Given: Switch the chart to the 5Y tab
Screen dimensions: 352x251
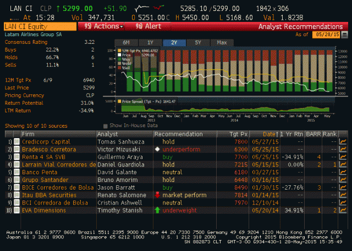Looking at the screenshot, I should pos(198,42).
